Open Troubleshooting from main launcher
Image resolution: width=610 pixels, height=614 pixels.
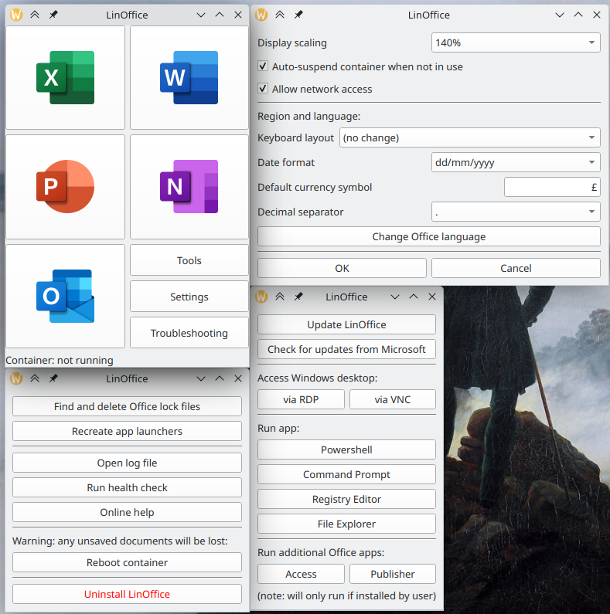coord(189,333)
